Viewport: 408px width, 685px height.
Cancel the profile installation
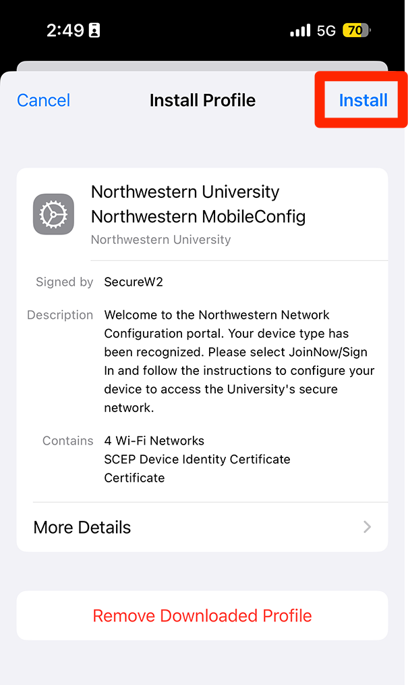tap(44, 101)
